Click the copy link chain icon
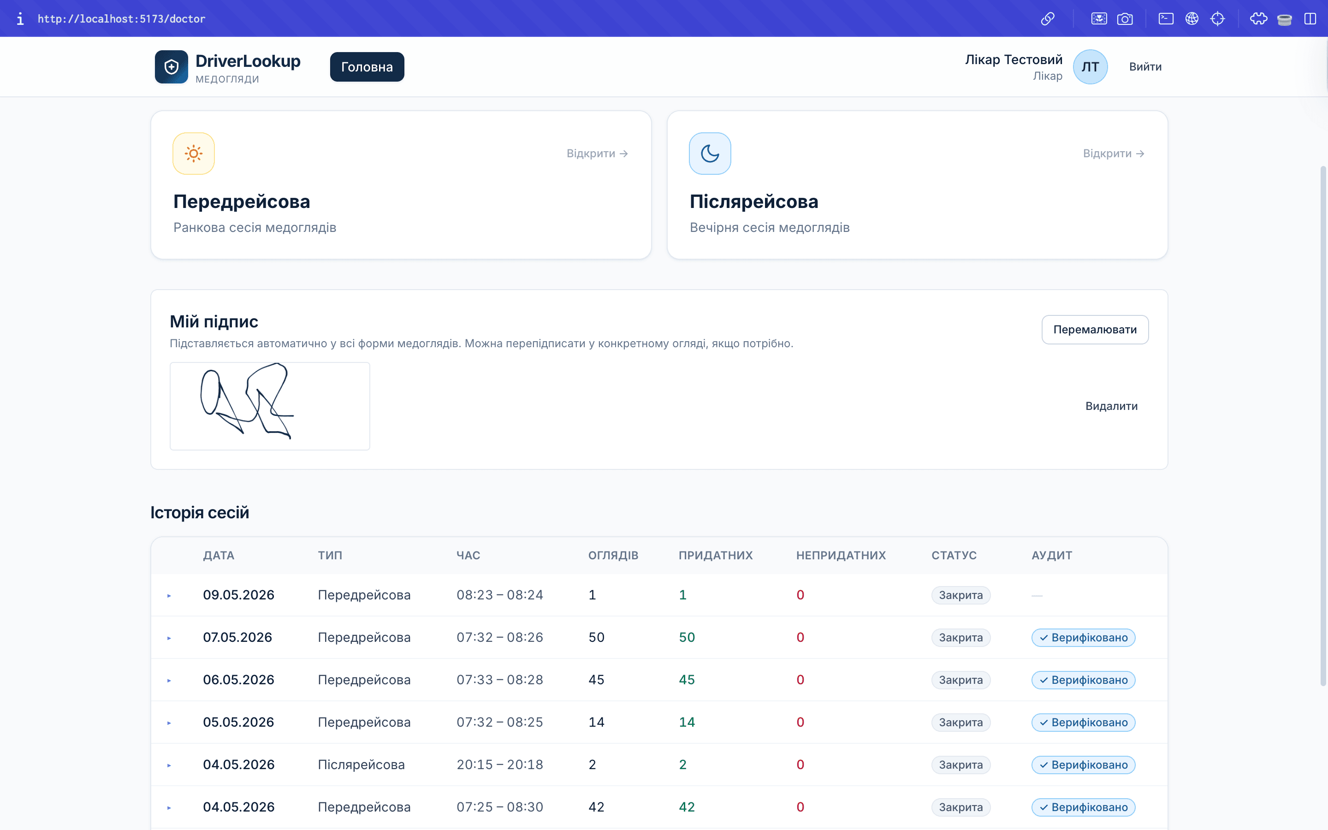This screenshot has height=830, width=1328. tap(1048, 18)
